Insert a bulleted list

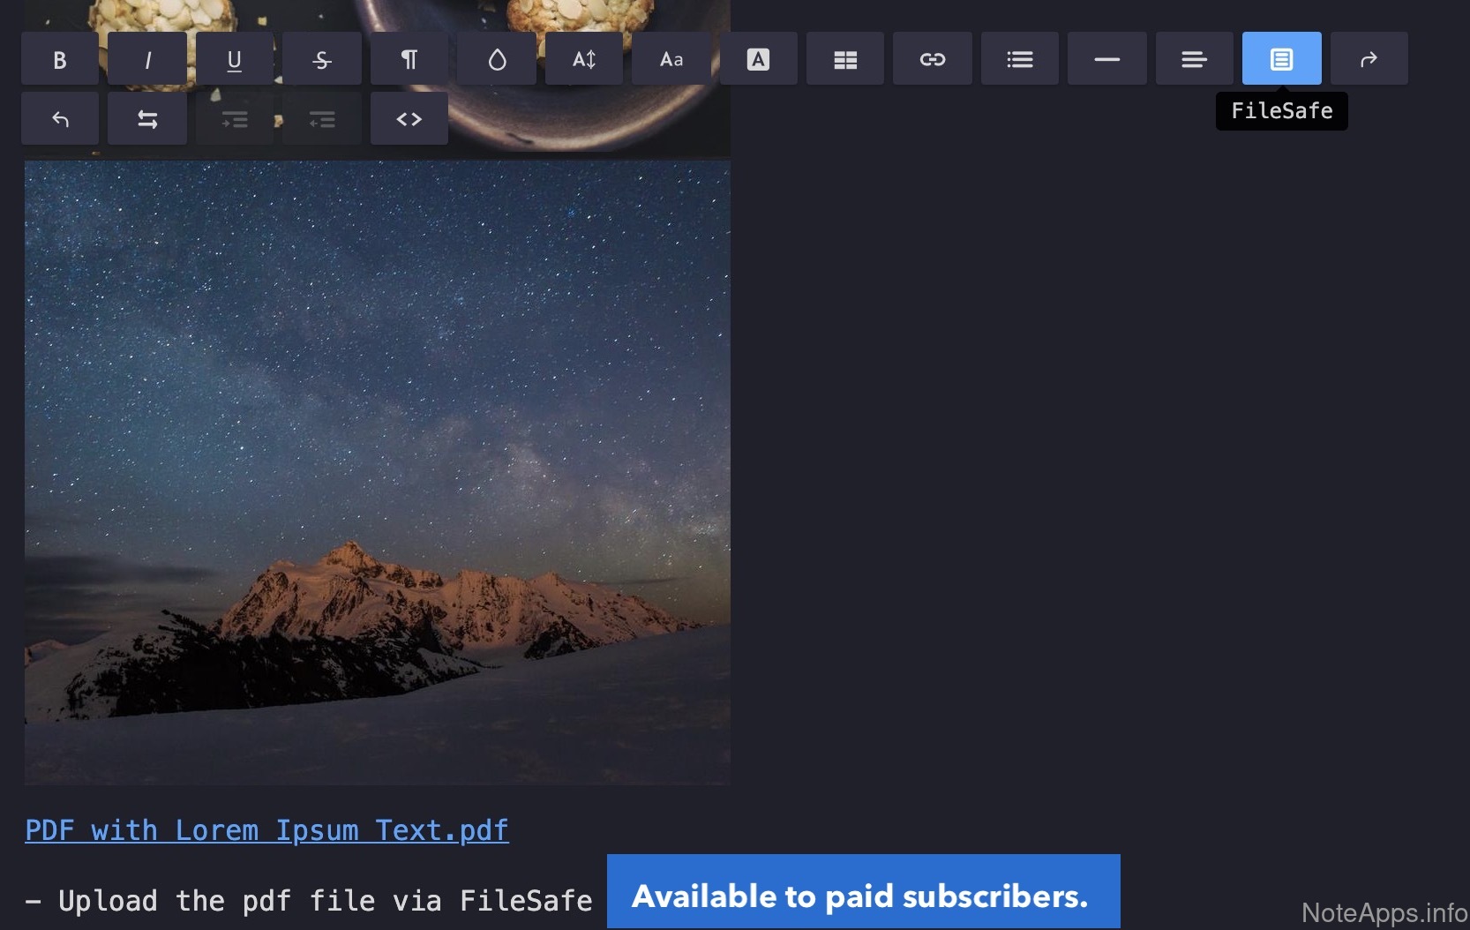tap(1020, 59)
